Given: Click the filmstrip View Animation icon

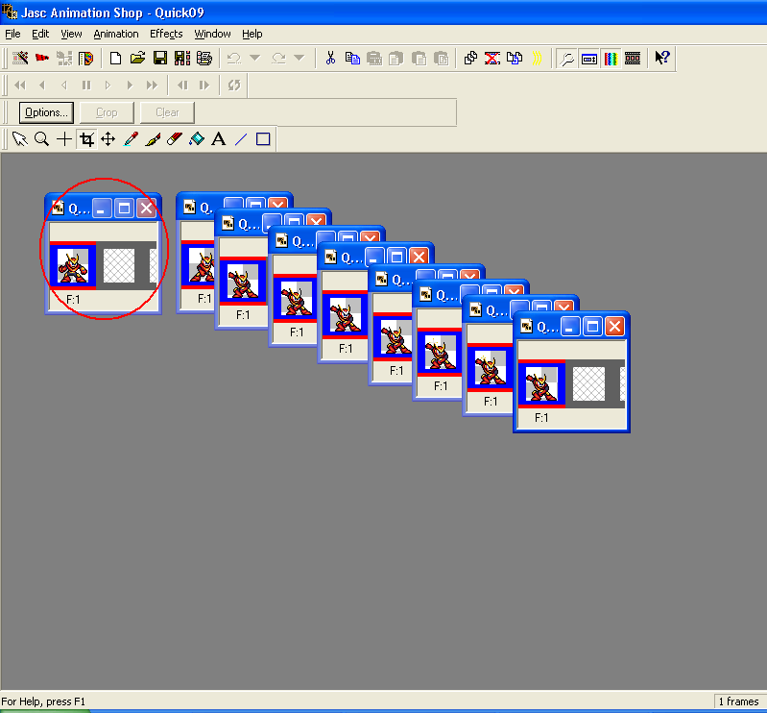Looking at the screenshot, I should point(633,59).
